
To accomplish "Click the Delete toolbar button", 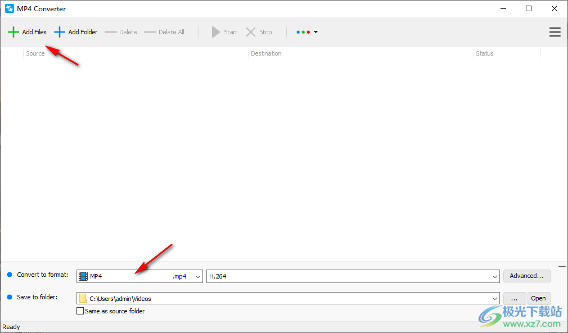I will [x=121, y=32].
